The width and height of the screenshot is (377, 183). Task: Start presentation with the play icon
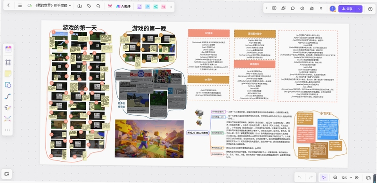coord(274,8)
